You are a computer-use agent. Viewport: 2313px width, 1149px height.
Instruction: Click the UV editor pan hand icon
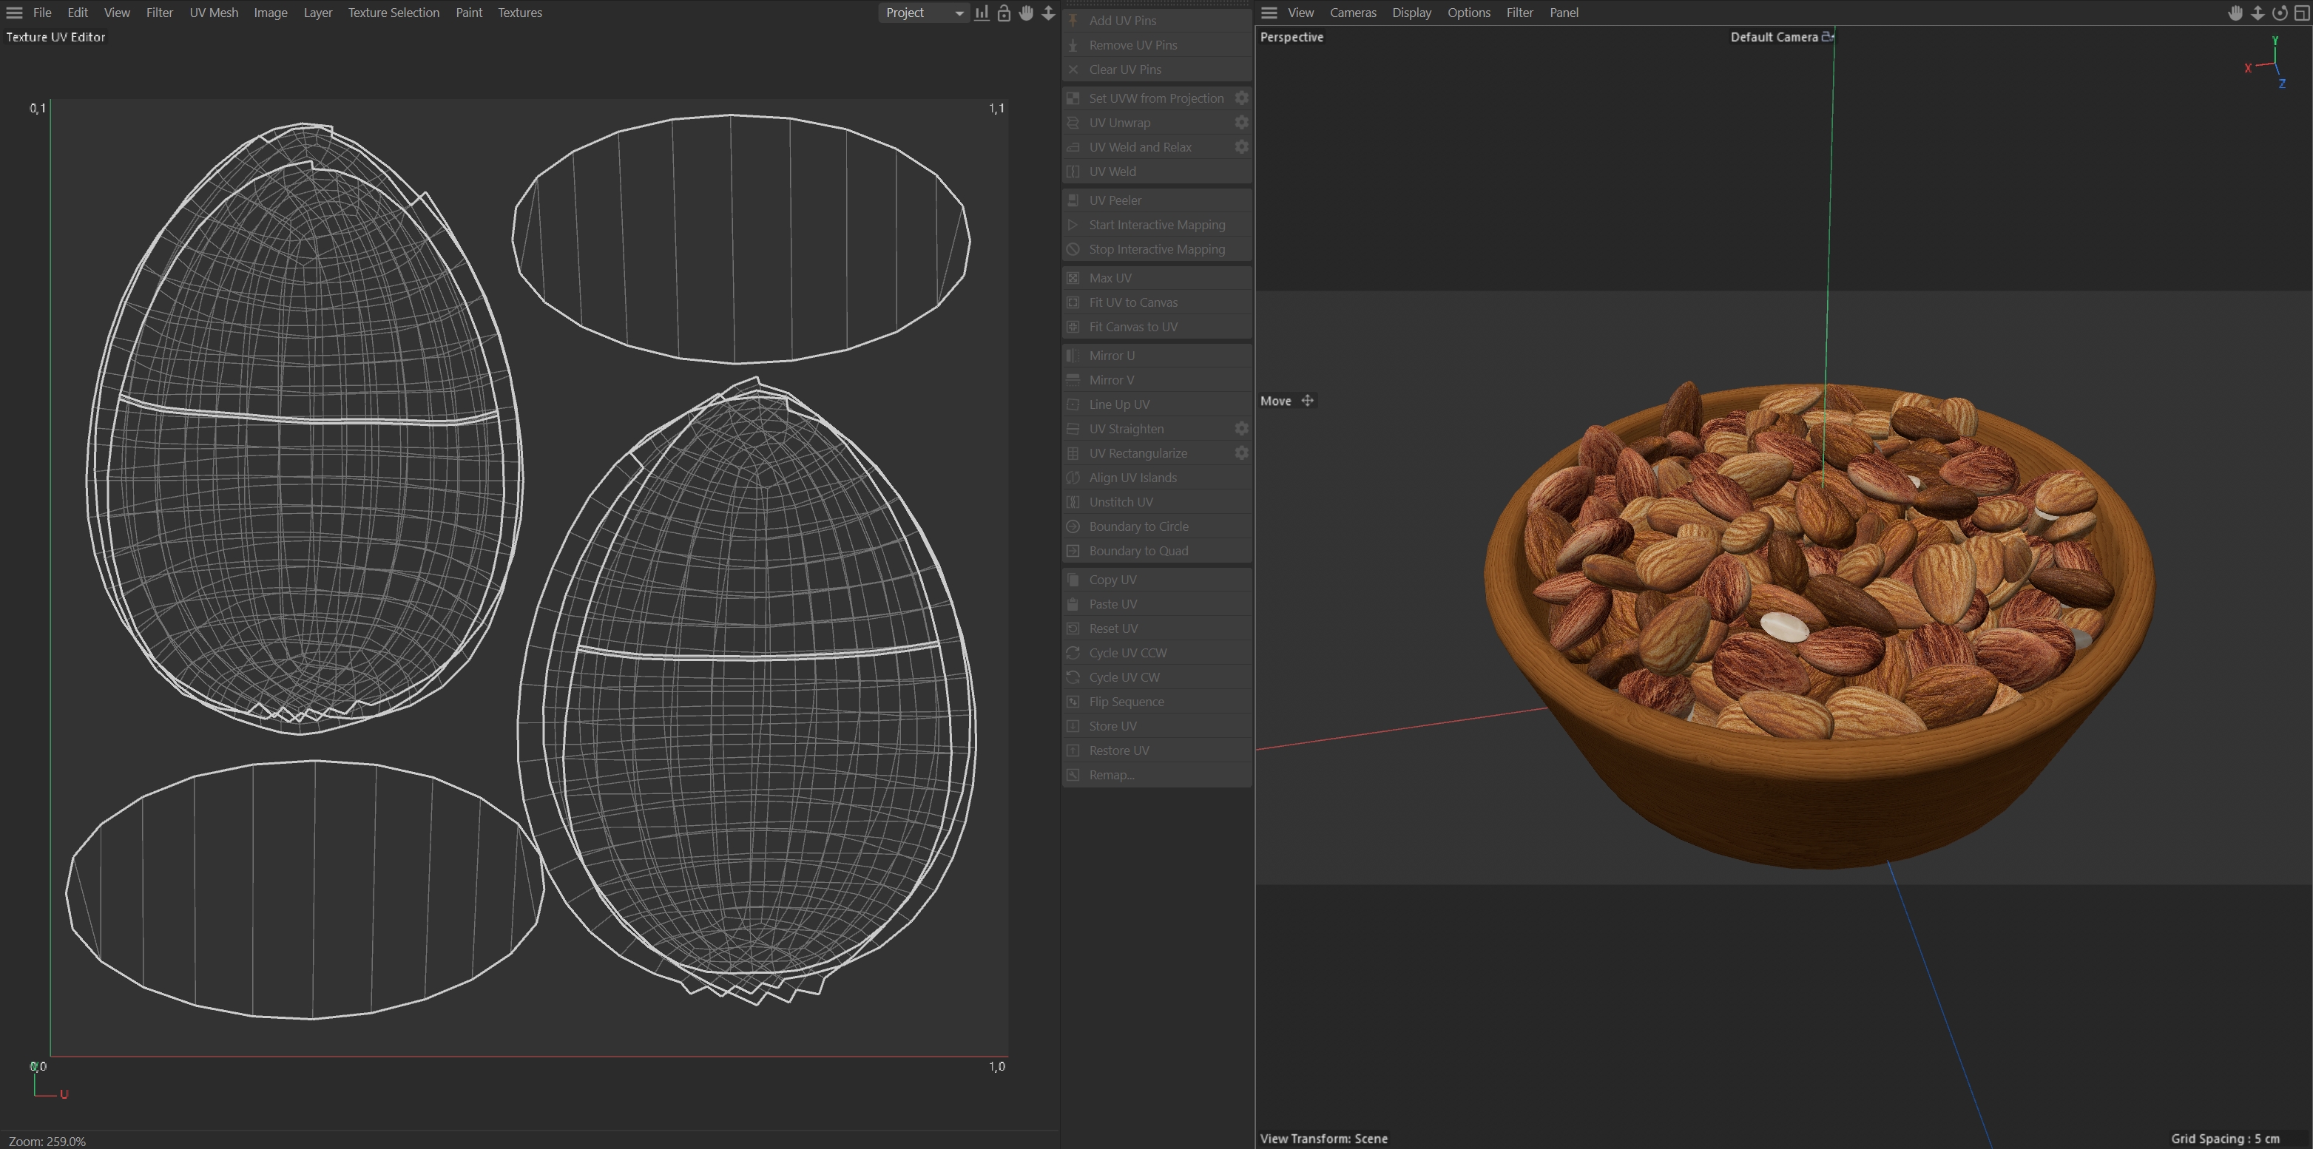pyautogui.click(x=1026, y=13)
